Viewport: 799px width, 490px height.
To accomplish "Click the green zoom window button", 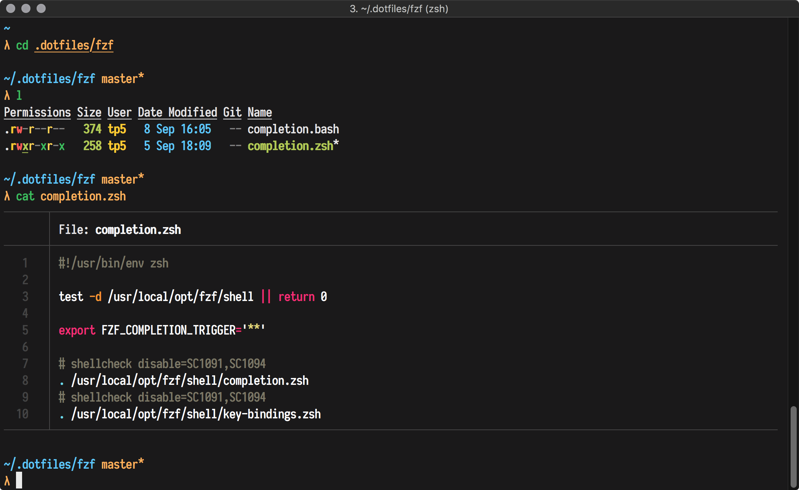I will pos(41,8).
